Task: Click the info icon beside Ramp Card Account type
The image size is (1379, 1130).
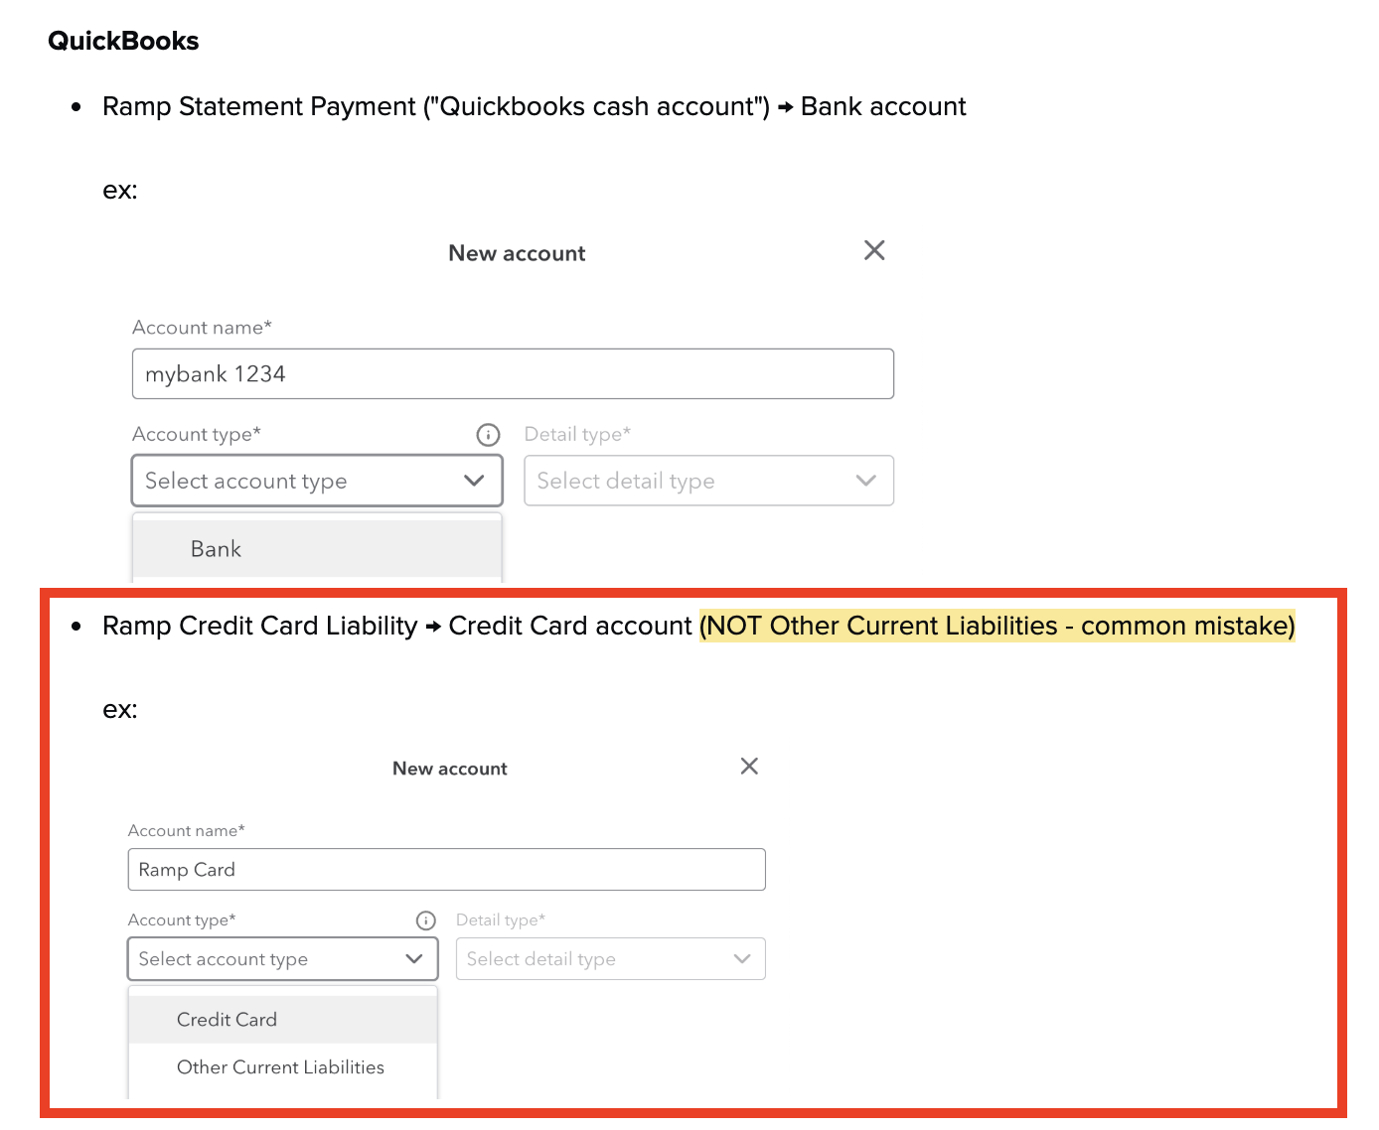Action: pyautogui.click(x=425, y=919)
